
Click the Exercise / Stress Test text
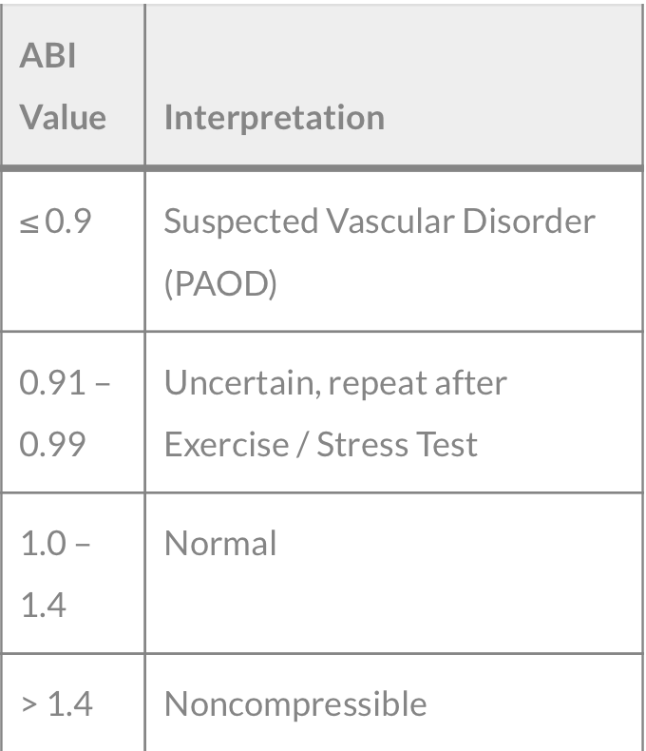pyautogui.click(x=320, y=445)
